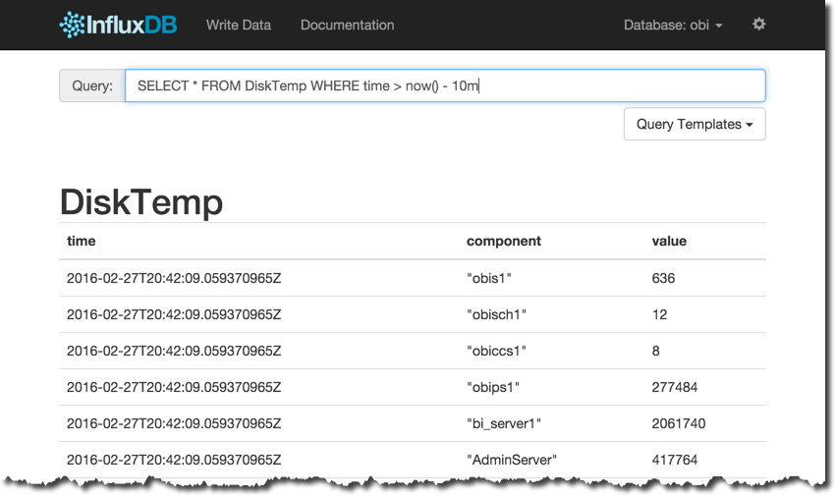Image resolution: width=835 pixels, height=497 pixels.
Task: Open the Write Data menu item
Action: [x=239, y=25]
